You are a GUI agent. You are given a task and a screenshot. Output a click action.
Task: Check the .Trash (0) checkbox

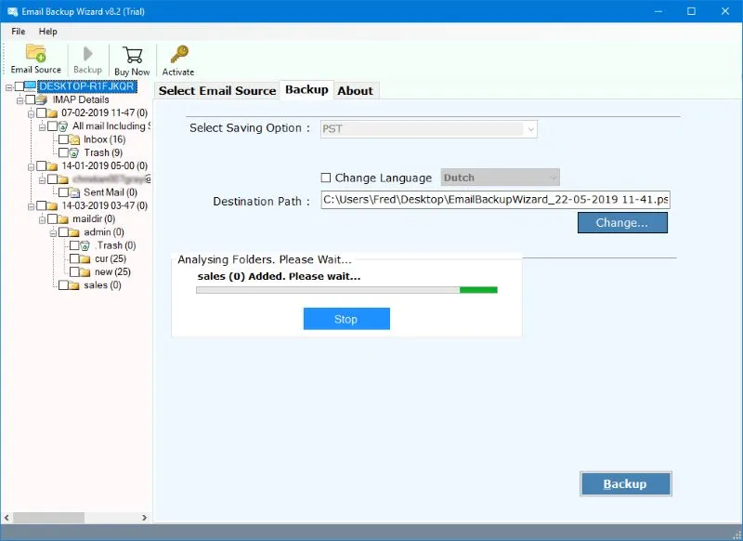pos(74,245)
